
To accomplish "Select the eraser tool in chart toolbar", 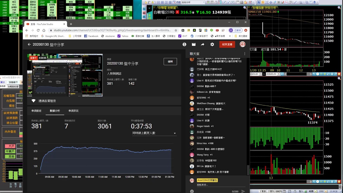I will click(x=275, y=2).
